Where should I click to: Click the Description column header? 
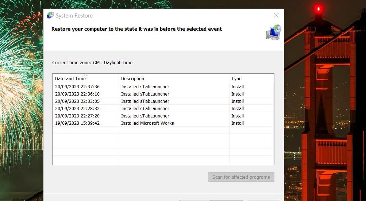pos(132,79)
